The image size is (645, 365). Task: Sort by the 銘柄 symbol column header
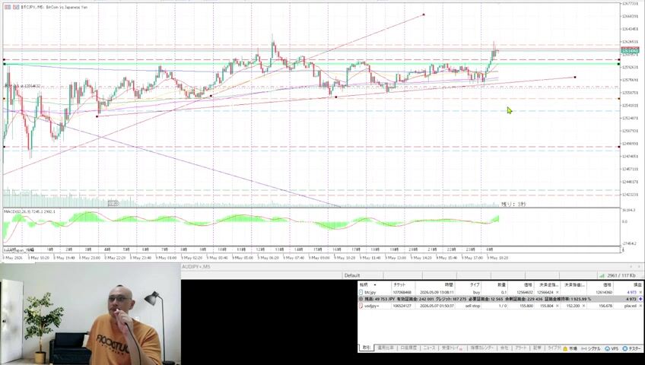click(x=364, y=284)
